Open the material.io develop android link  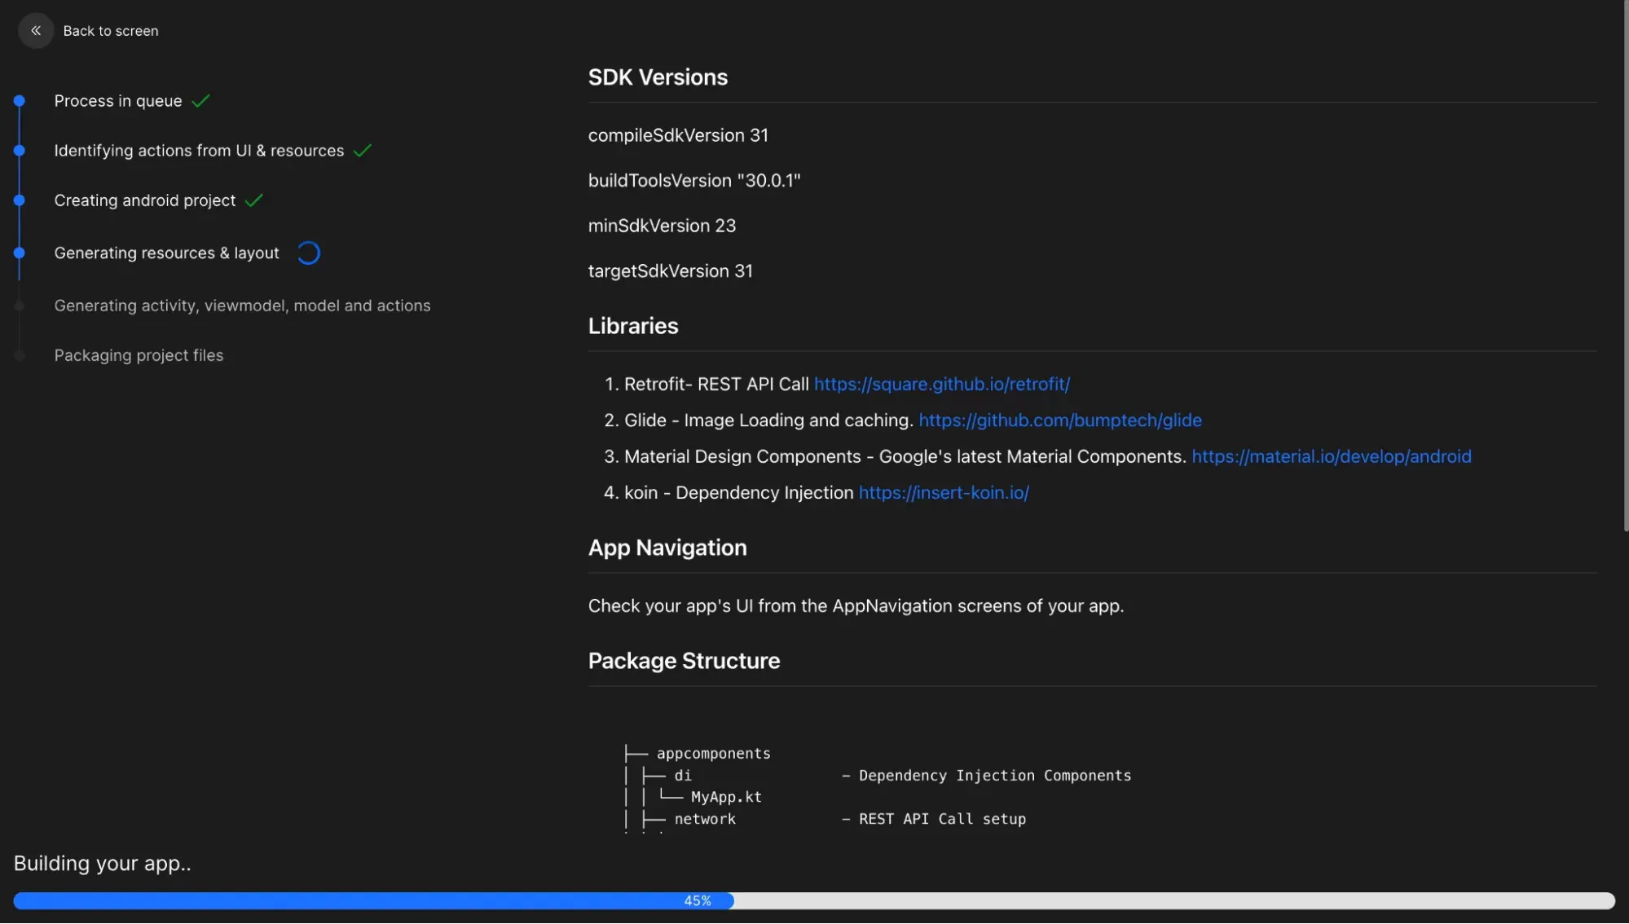pyautogui.click(x=1331, y=457)
